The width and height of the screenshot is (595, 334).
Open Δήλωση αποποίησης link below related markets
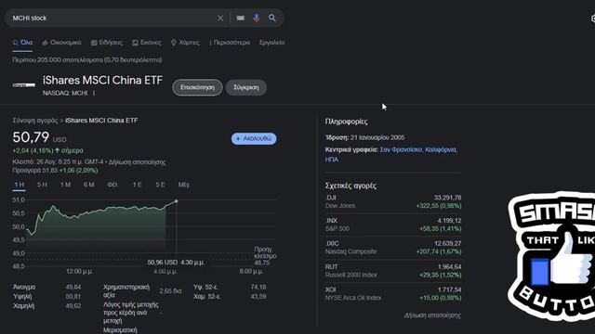[x=432, y=315]
